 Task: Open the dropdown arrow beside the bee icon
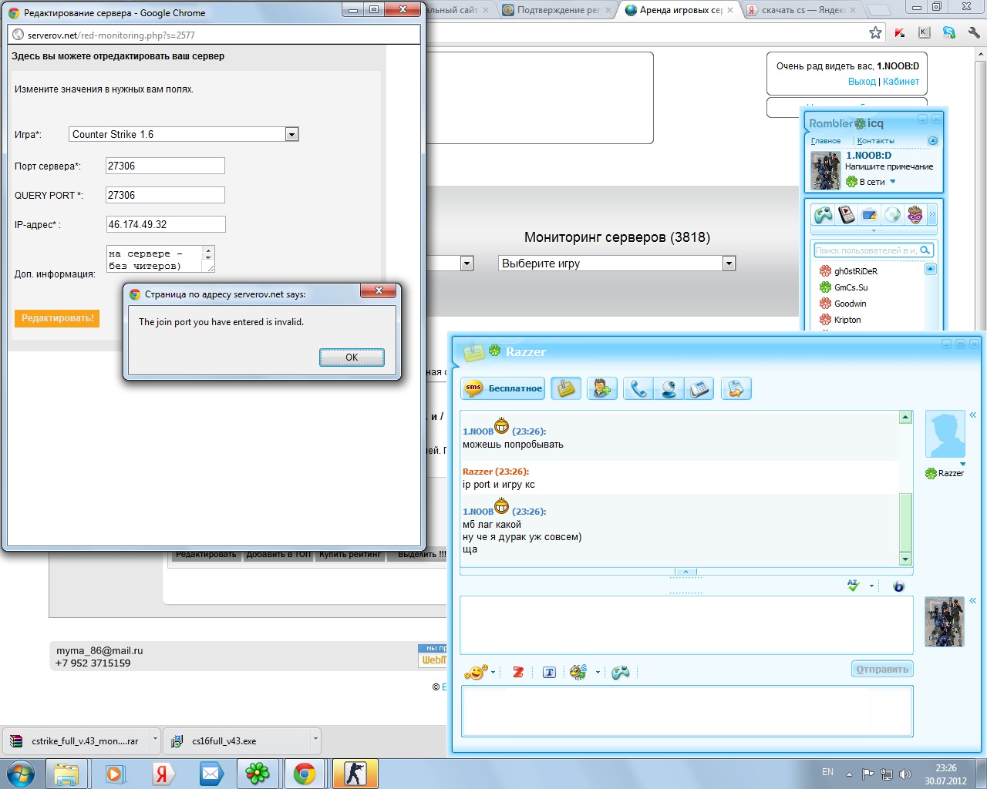[x=598, y=673]
